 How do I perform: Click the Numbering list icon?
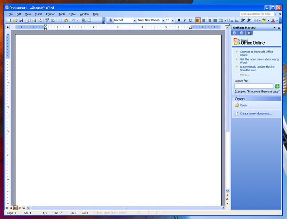click(231, 20)
